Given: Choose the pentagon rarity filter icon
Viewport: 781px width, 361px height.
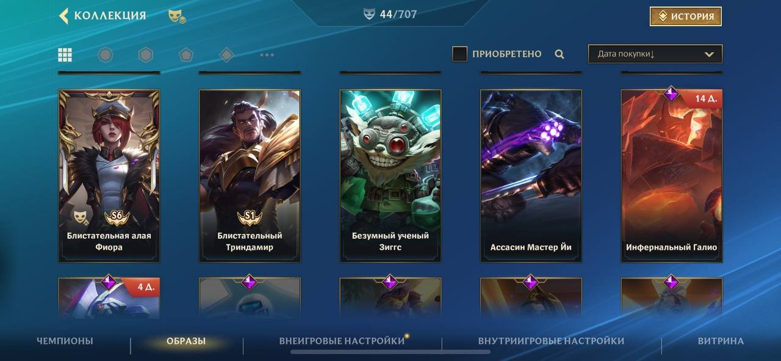Looking at the screenshot, I should tap(186, 55).
